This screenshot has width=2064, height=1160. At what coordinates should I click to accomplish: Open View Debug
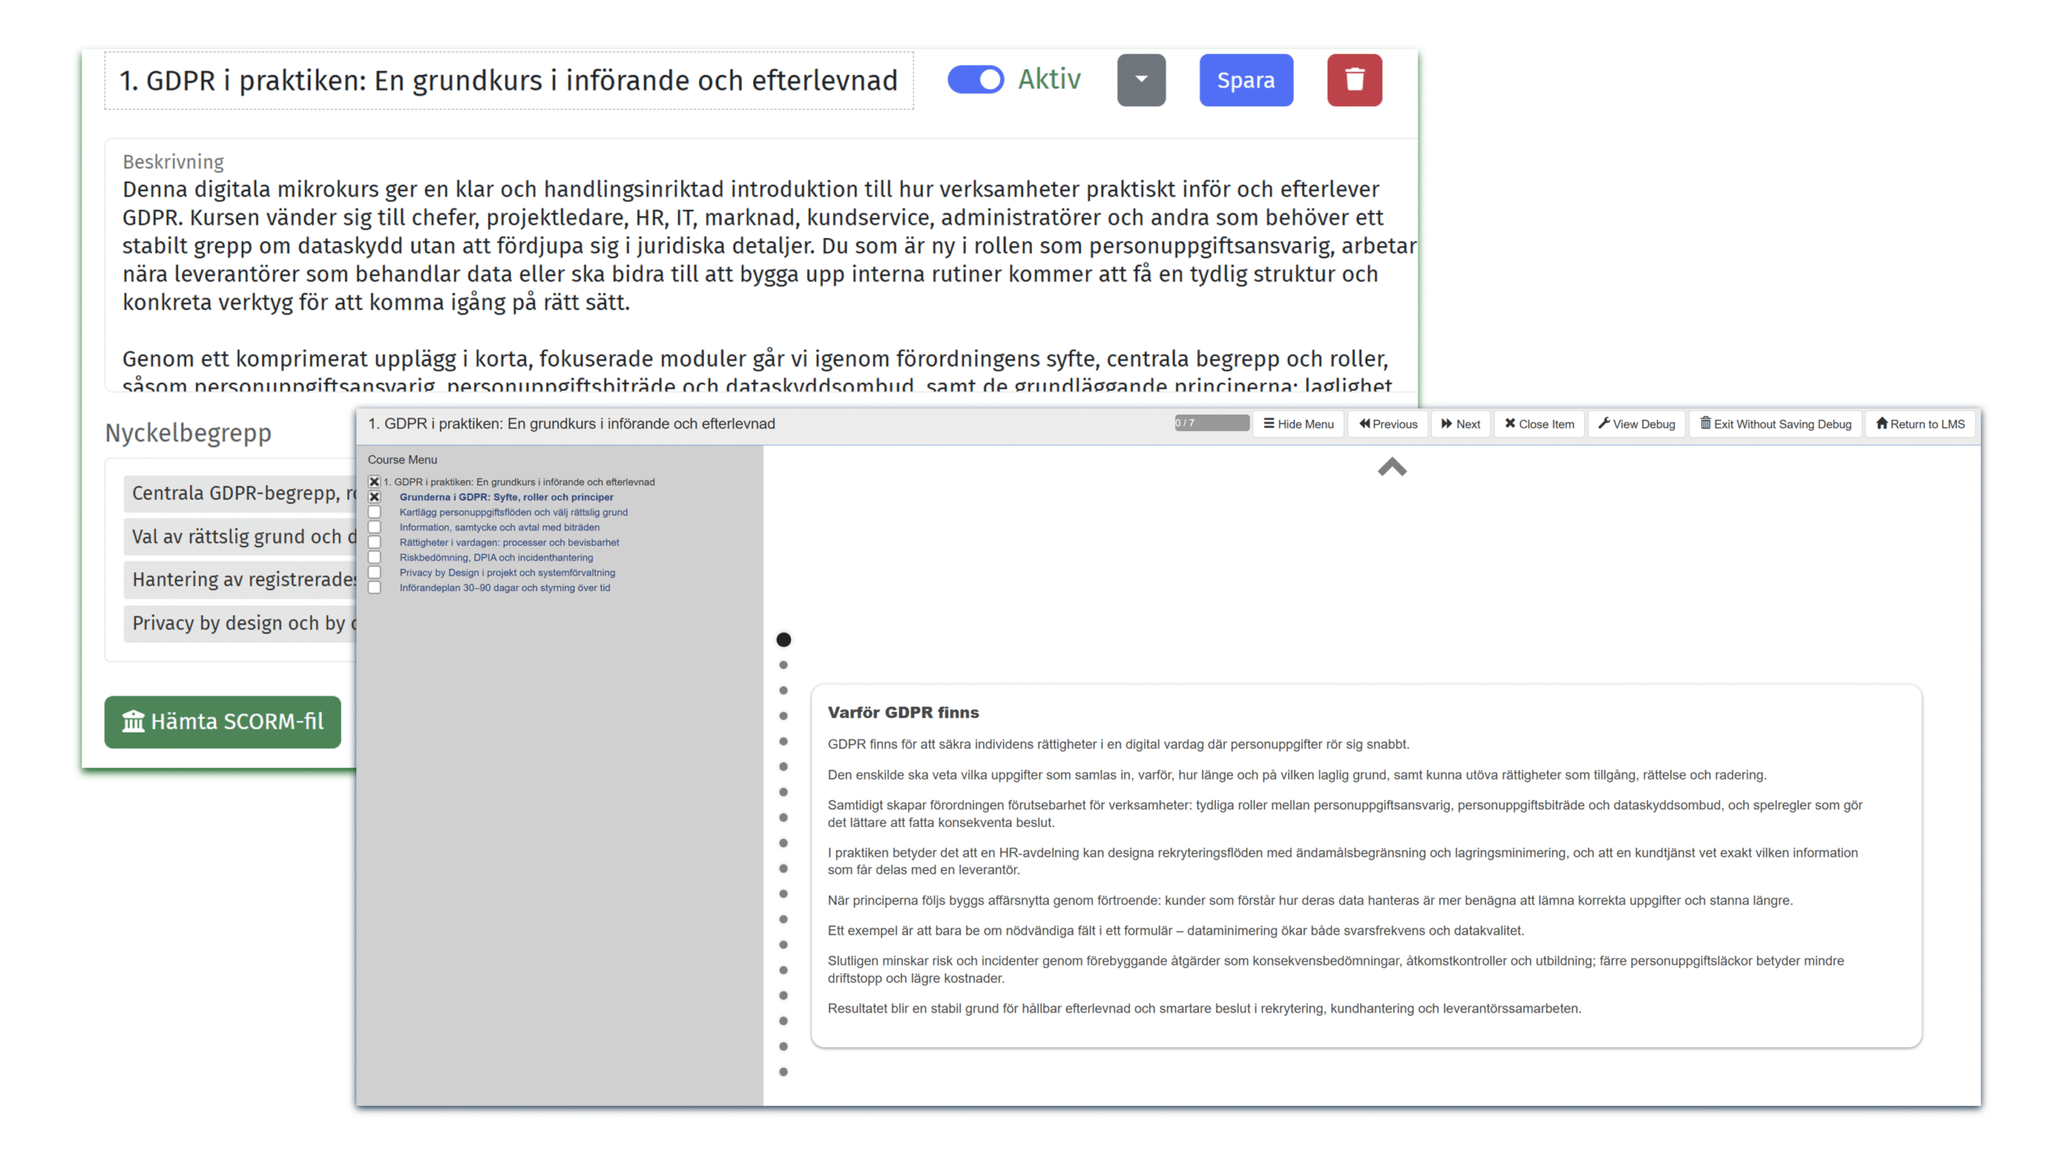pyautogui.click(x=1637, y=424)
